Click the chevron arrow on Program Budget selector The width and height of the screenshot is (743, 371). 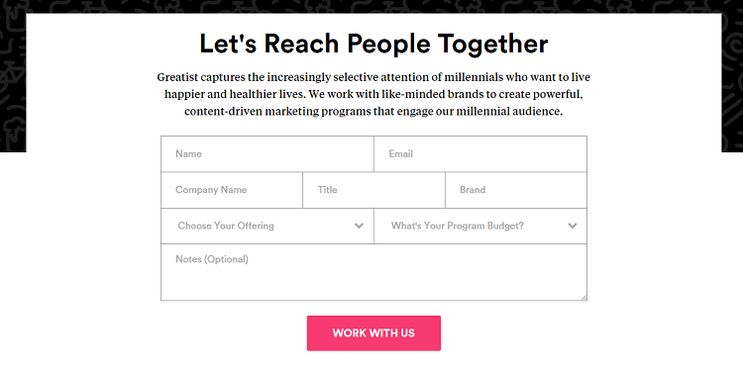point(573,226)
